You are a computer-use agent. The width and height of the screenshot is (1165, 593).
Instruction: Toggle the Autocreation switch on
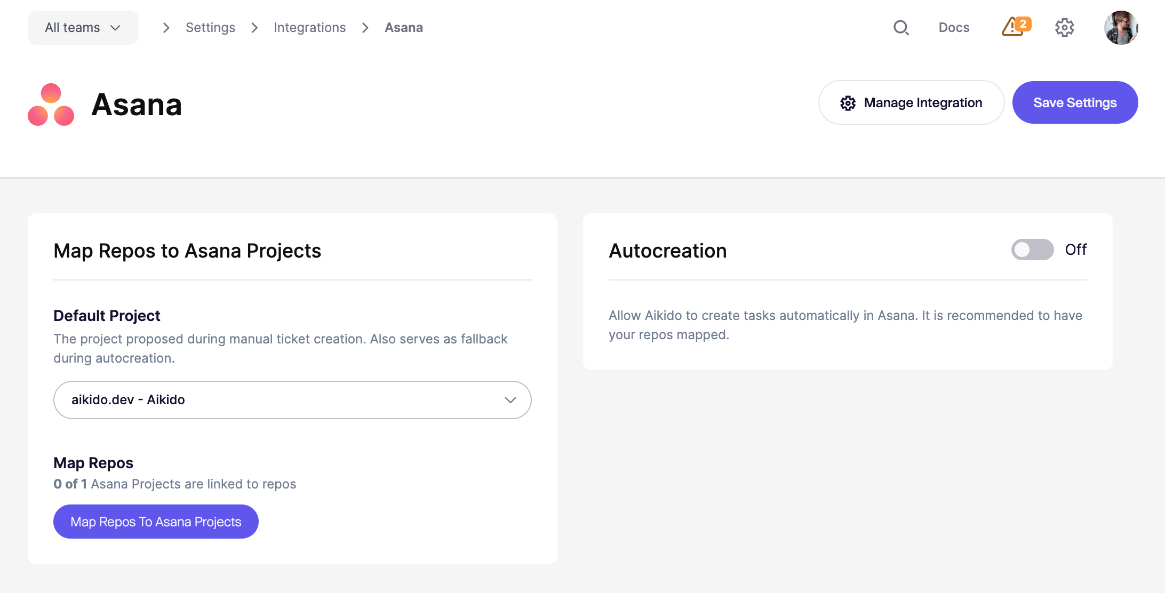(1032, 250)
